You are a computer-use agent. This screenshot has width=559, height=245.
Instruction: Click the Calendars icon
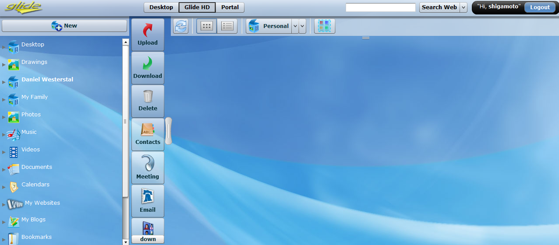pos(14,187)
